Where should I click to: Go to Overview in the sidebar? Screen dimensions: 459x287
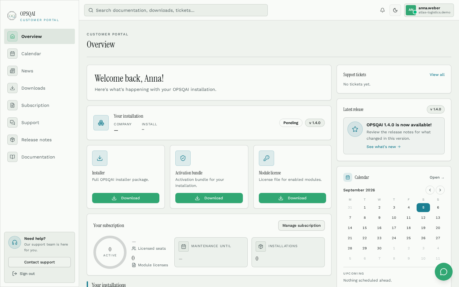(40, 36)
